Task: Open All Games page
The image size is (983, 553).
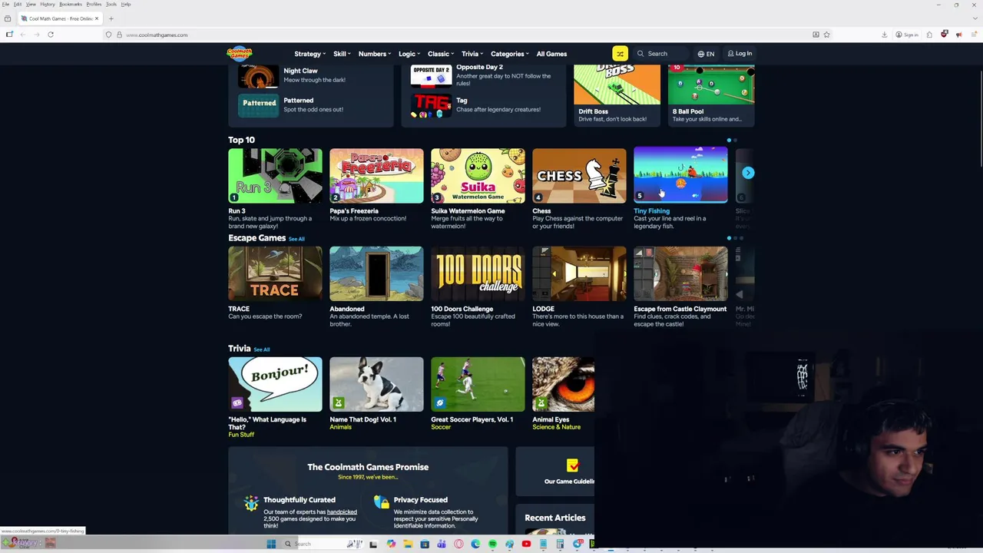Action: (x=551, y=54)
